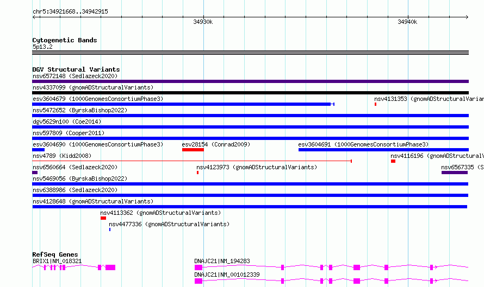The image size is (484, 287).
Task: Open the BRIX1|NM_018321 gene label
Action: 57,261
